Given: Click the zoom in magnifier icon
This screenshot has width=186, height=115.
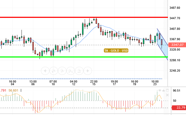Looking at the screenshot, I should pyautogui.click(x=54, y=71).
